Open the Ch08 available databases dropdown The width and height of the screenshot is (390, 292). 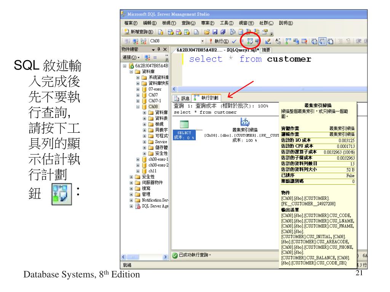203,41
